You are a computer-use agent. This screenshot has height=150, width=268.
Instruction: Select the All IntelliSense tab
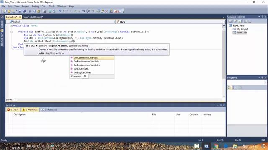point(85,76)
